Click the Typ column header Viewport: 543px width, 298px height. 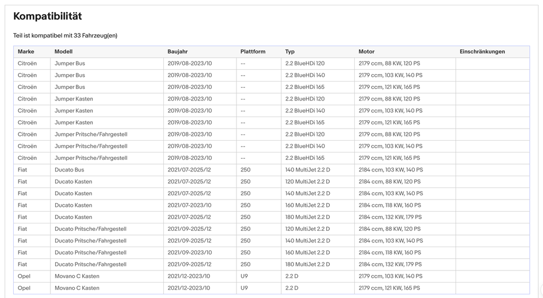coord(290,51)
